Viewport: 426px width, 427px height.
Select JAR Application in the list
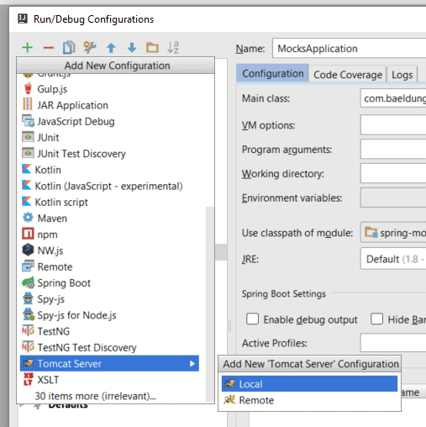[x=109, y=105]
